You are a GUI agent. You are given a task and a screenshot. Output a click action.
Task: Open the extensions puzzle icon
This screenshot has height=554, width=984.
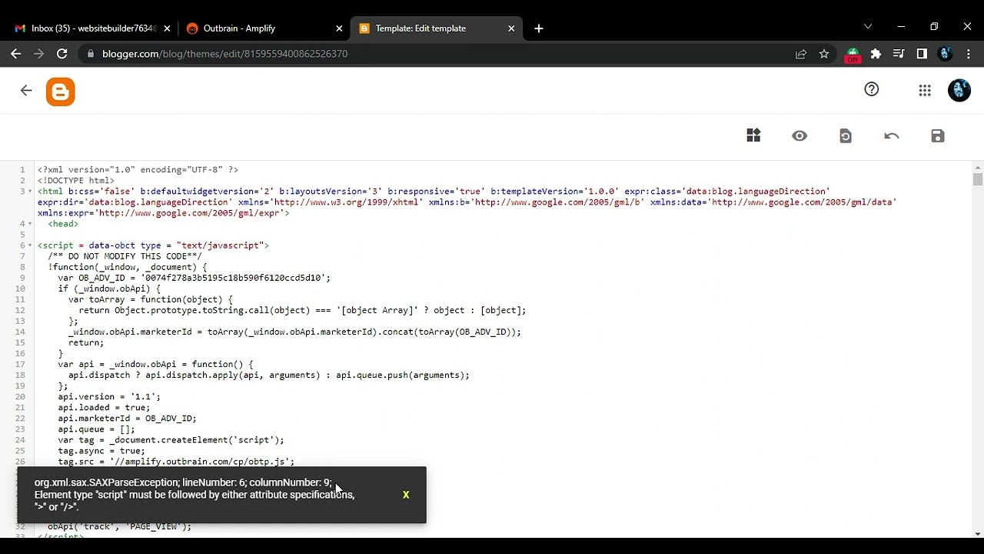(876, 54)
